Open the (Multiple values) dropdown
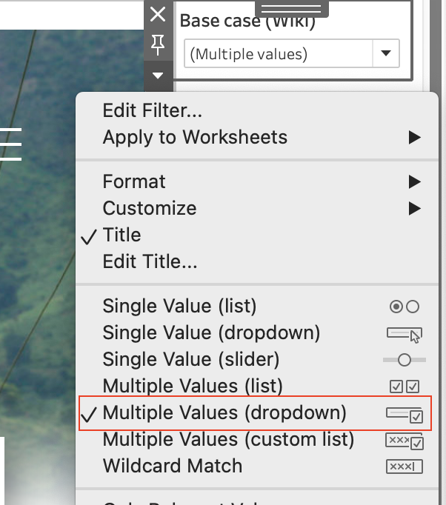The width and height of the screenshot is (446, 505). (292, 53)
